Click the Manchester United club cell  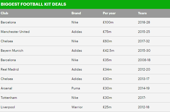15,32
